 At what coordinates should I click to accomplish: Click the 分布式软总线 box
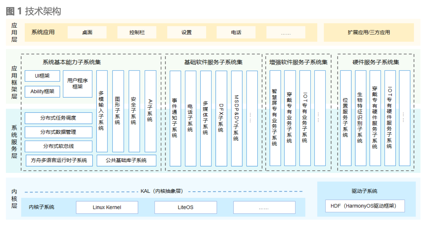(58, 146)
